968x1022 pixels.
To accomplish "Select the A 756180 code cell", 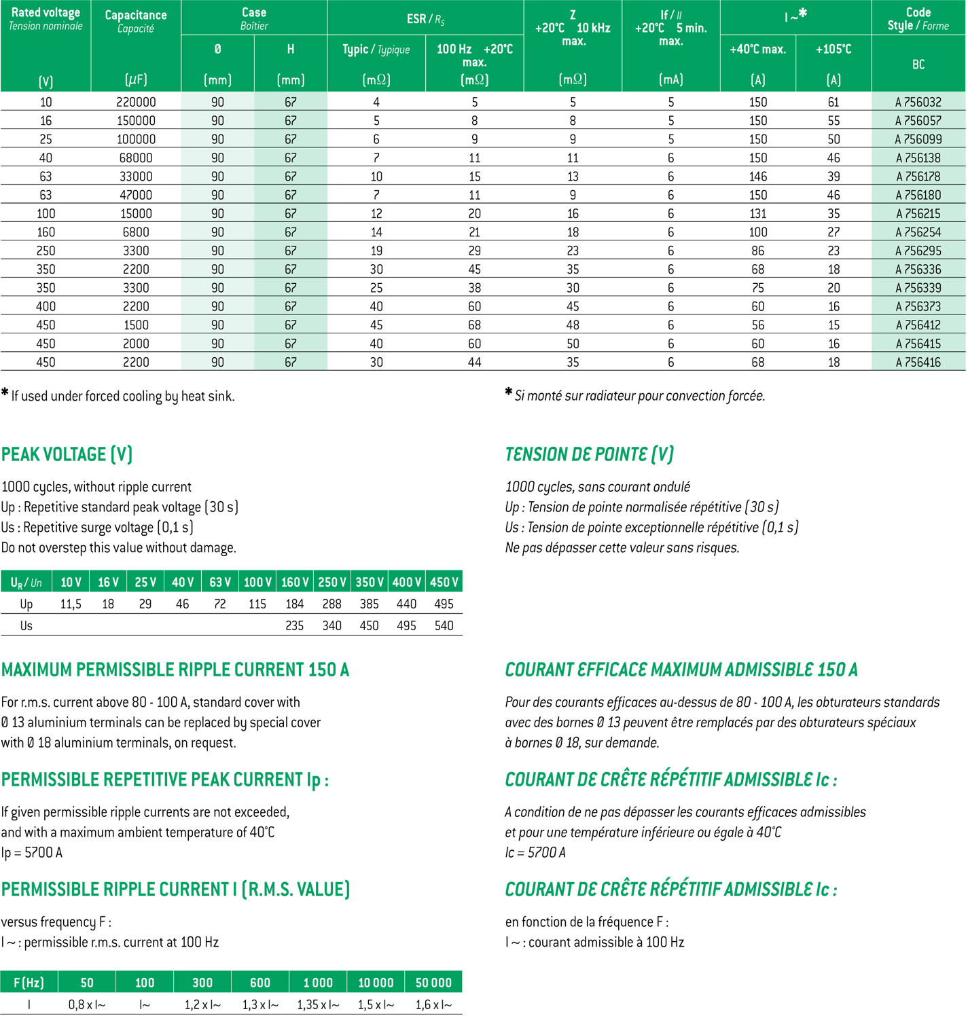I will [x=918, y=195].
